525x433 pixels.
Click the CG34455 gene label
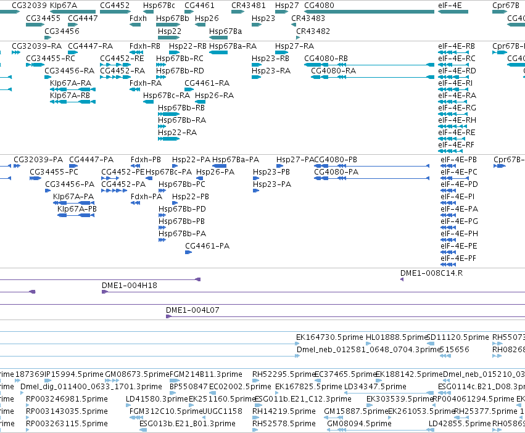point(43,18)
